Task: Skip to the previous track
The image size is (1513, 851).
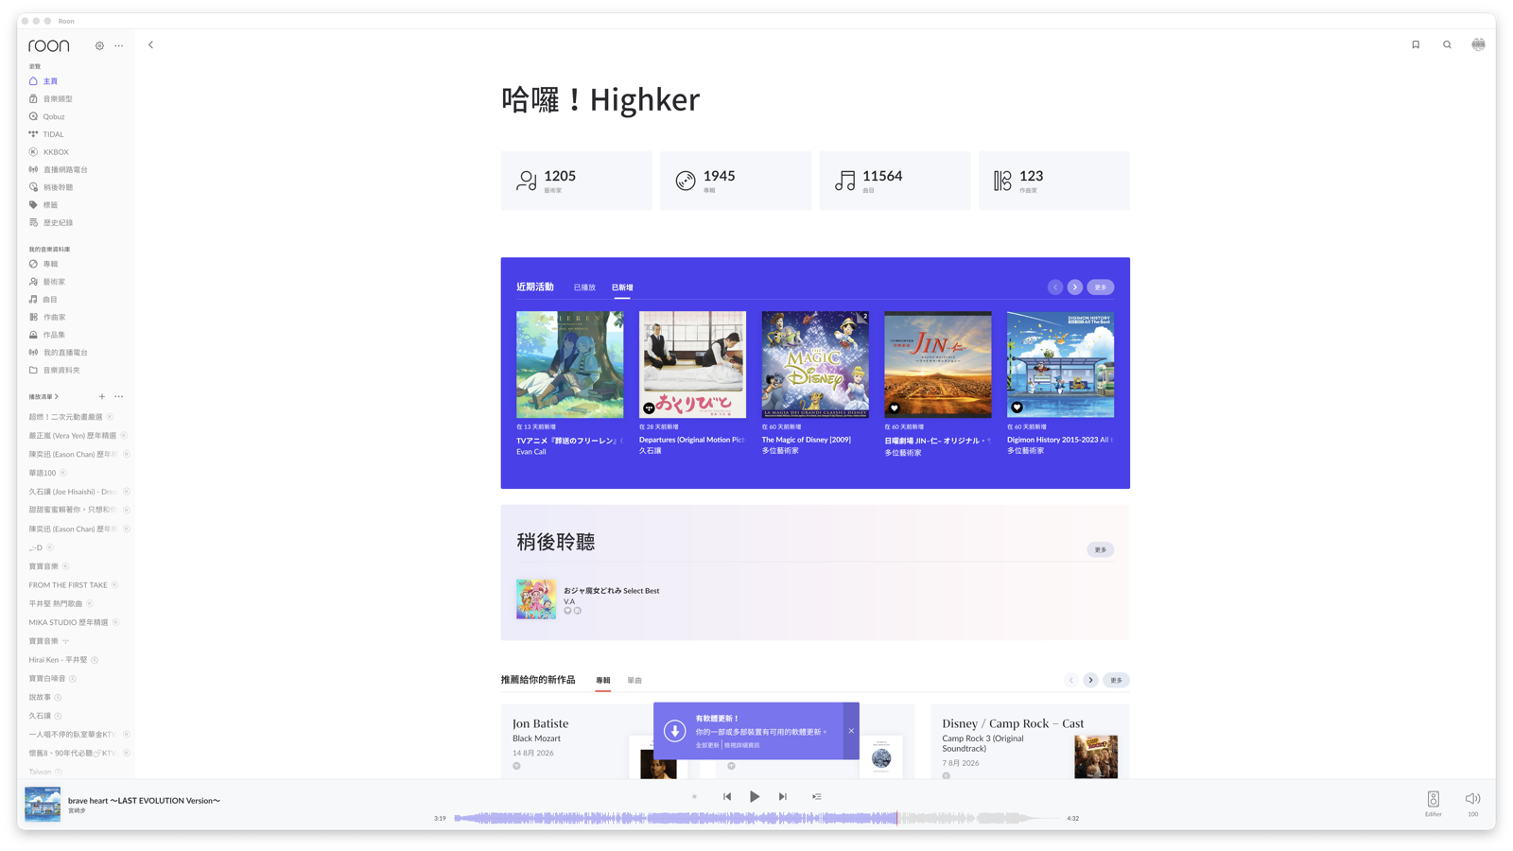Action: point(727,797)
